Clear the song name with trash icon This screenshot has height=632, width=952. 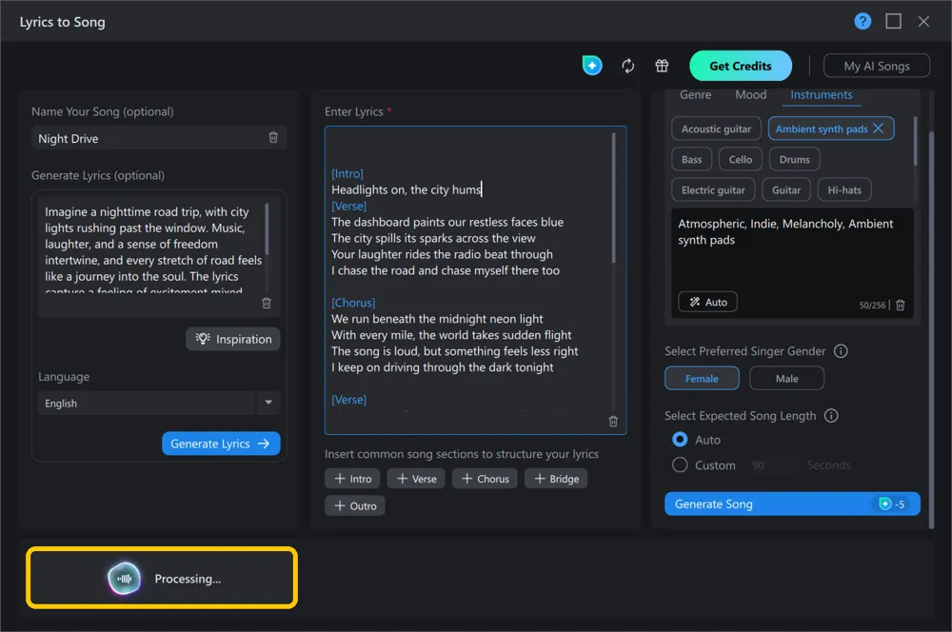tap(273, 138)
